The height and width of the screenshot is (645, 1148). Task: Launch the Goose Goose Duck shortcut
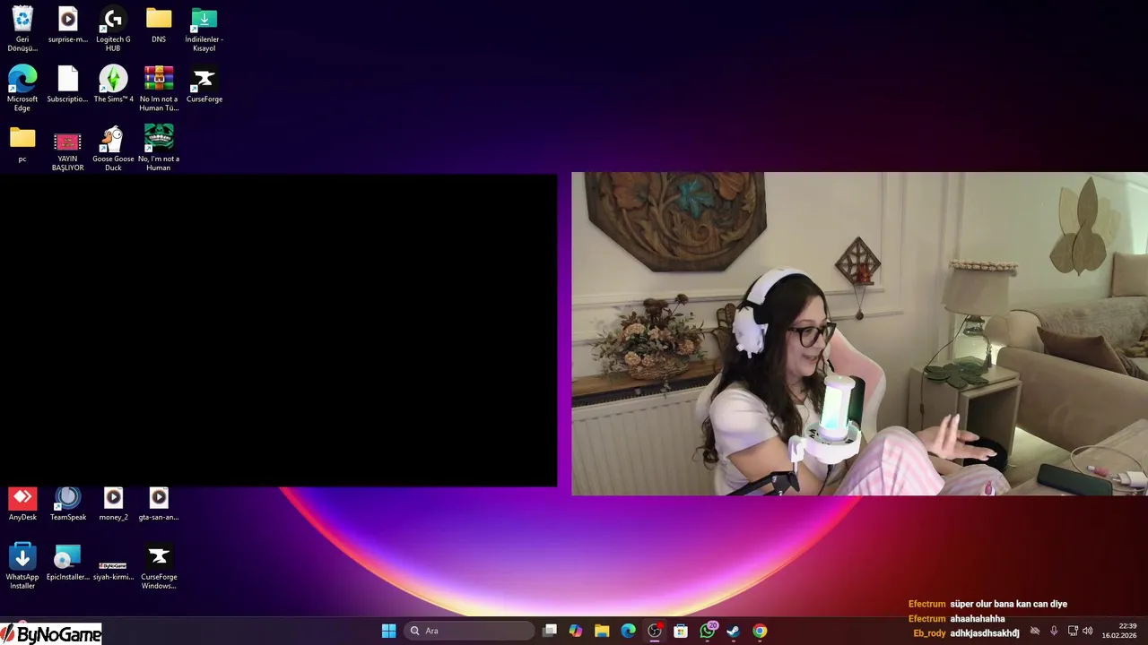(113, 149)
